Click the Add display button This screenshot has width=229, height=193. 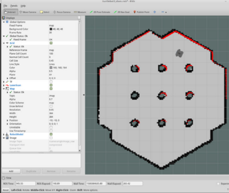(11, 171)
